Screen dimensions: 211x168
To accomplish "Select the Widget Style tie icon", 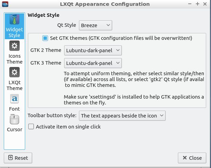I will pos(14,20).
